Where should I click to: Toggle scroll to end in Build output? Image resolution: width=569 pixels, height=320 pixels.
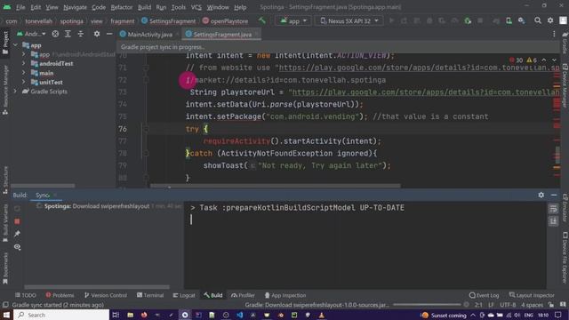coord(553,221)
